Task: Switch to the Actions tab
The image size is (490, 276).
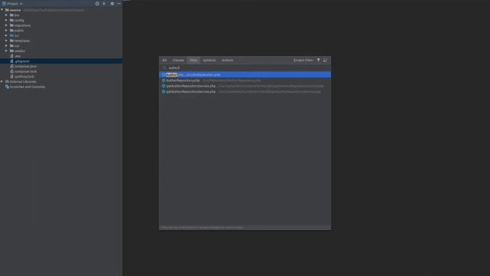Action: point(227,60)
